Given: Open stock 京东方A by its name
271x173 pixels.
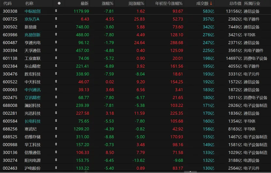Looking at the screenshot, I should click(32, 19).
